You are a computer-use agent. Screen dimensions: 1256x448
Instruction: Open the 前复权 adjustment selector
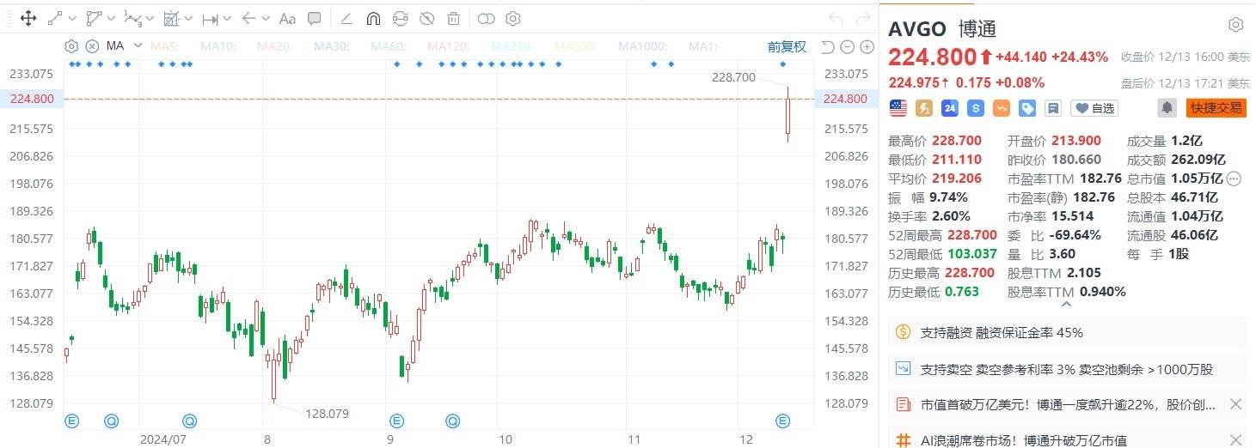[787, 46]
